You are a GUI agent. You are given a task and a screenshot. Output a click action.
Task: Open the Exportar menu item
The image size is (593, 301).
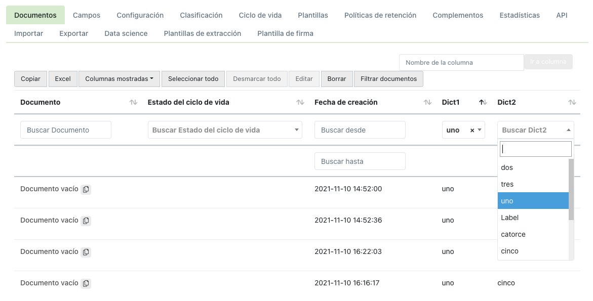(73, 33)
